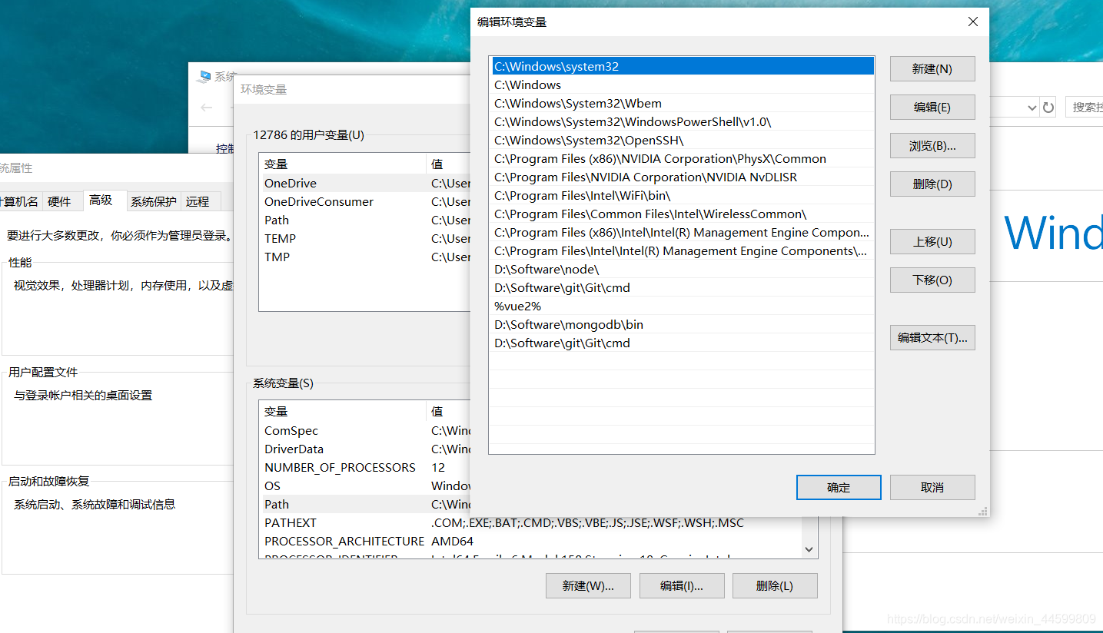Select the ComSpec system variable
Viewport: 1103px width, 633px height.
click(364, 430)
